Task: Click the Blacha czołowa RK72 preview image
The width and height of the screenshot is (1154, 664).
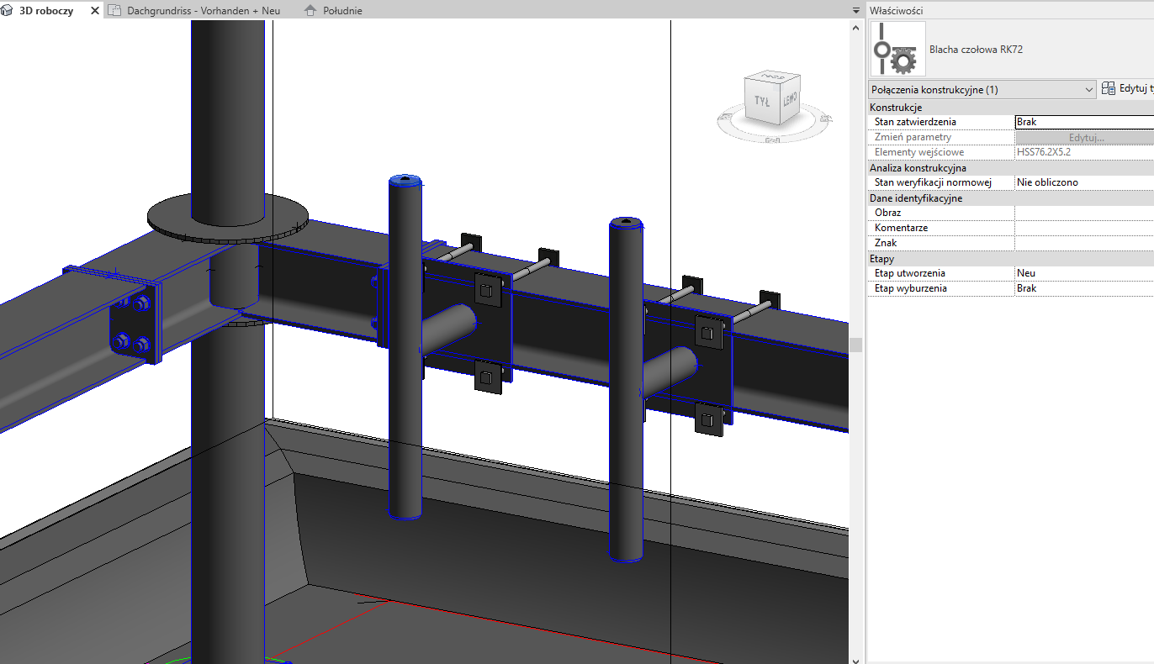Action: (897, 48)
